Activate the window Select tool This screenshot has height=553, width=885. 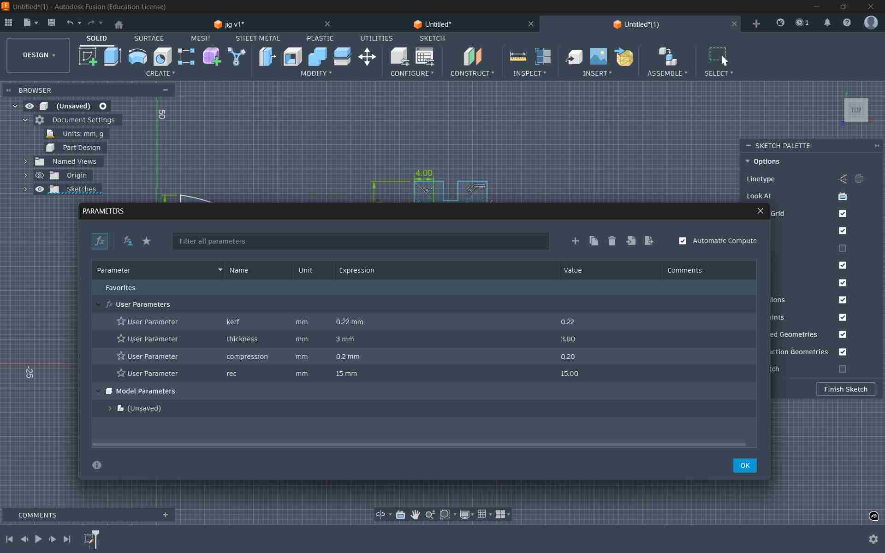point(719,57)
